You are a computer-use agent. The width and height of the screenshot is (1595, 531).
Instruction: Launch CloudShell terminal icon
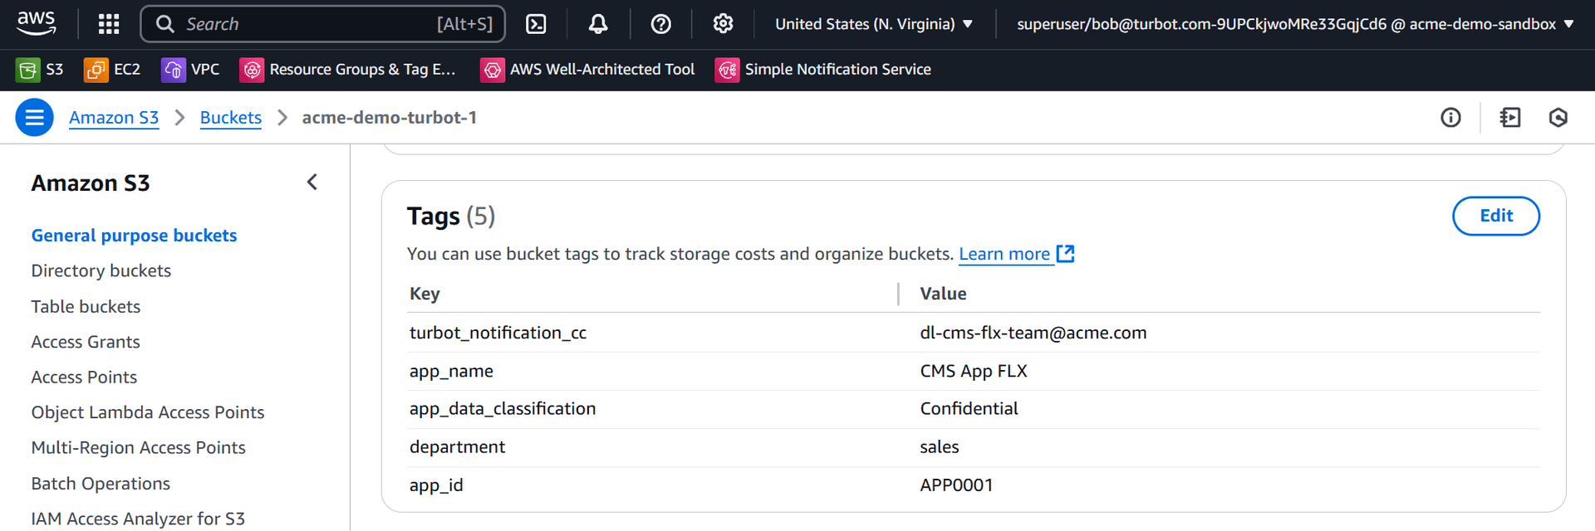coord(537,24)
